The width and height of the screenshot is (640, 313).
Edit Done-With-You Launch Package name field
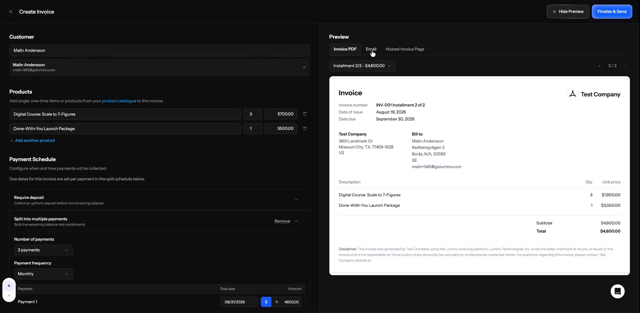[x=125, y=129]
